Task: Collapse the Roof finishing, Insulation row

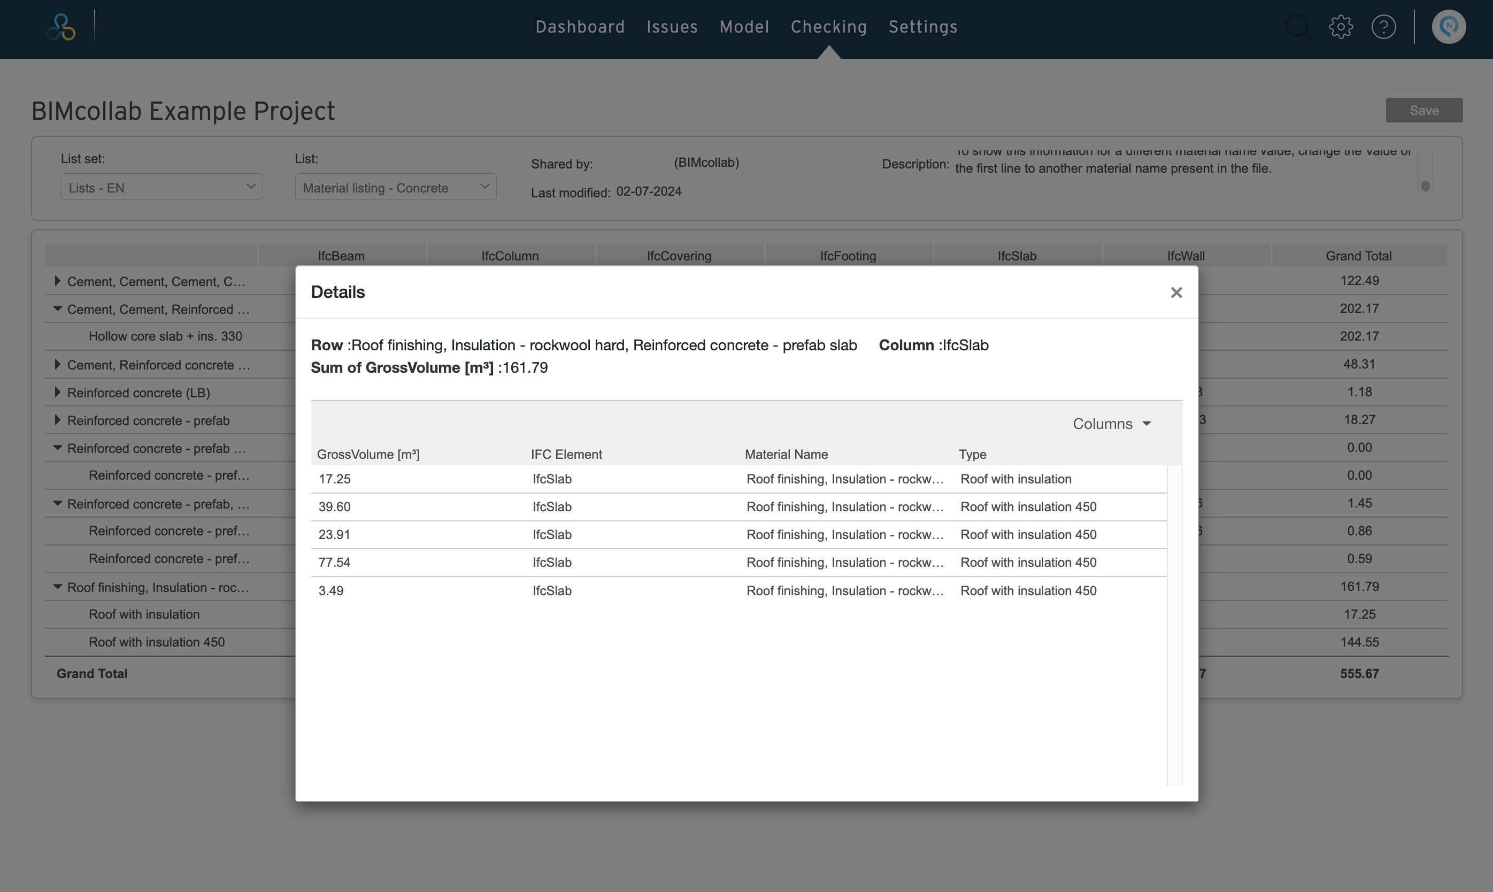Action: (57, 587)
